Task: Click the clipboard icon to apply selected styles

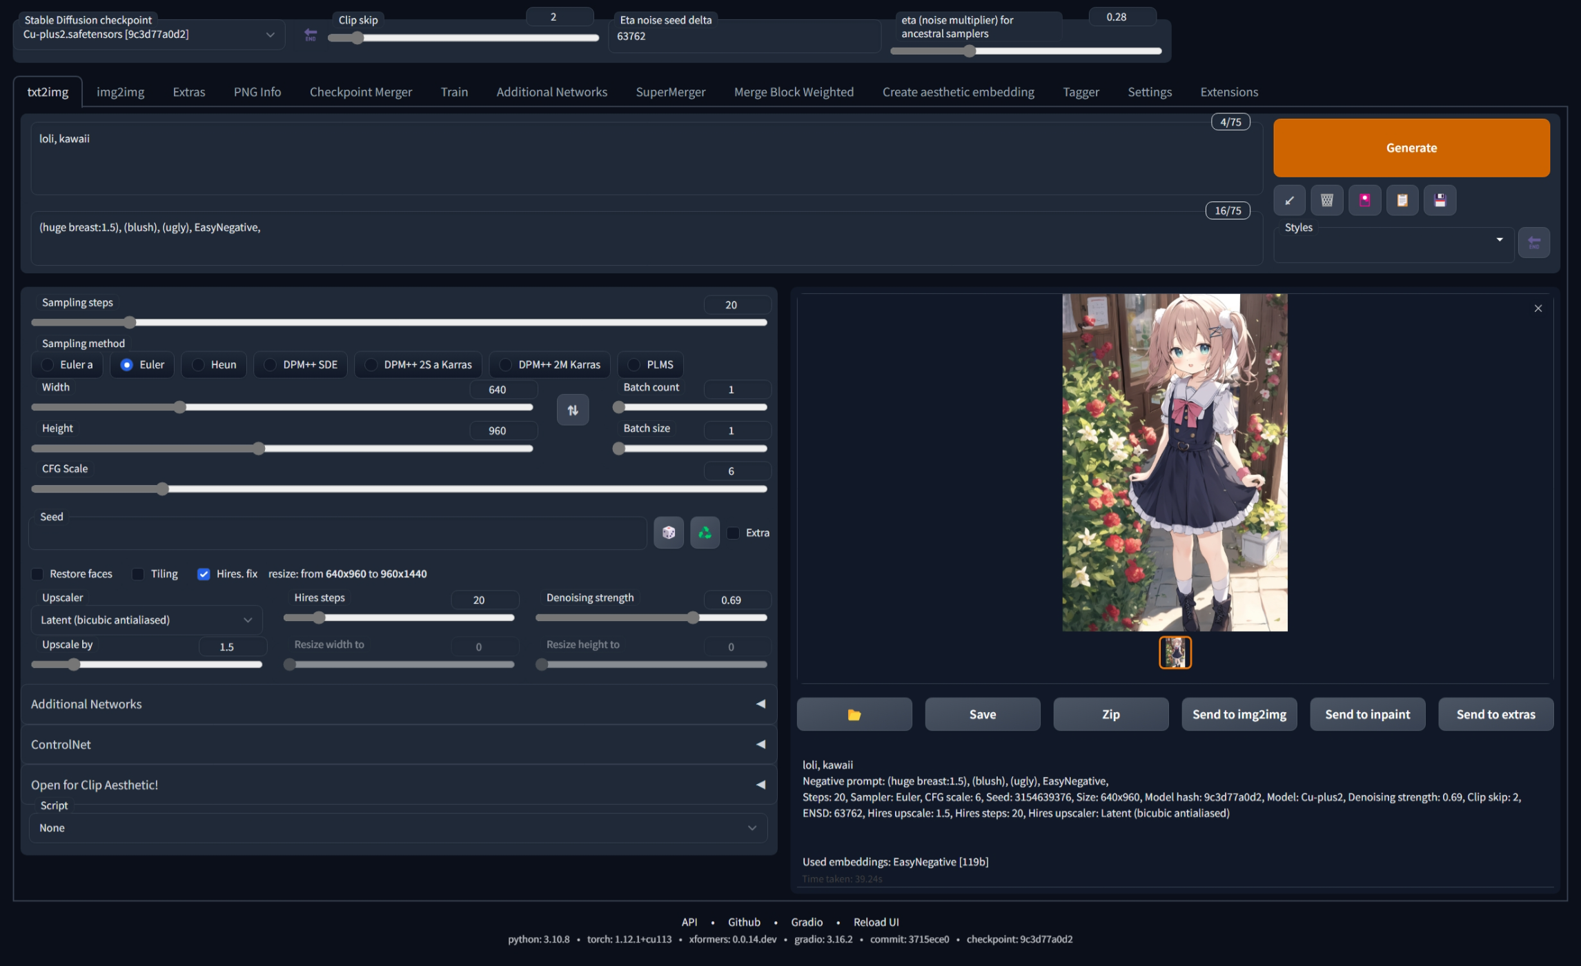Action: point(1402,200)
